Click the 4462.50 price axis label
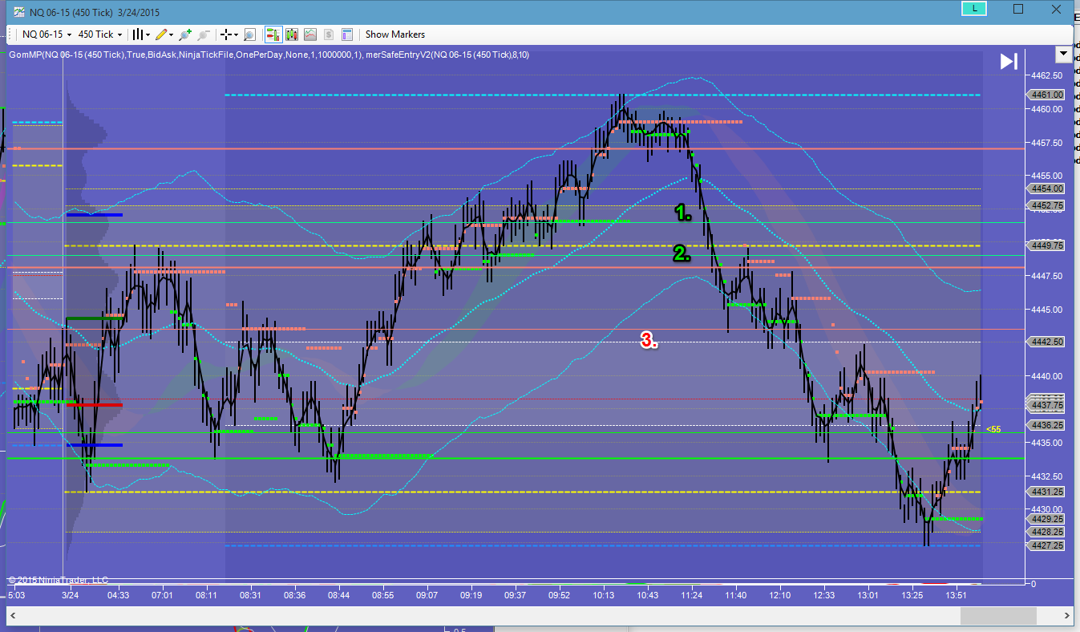 (x=1047, y=75)
